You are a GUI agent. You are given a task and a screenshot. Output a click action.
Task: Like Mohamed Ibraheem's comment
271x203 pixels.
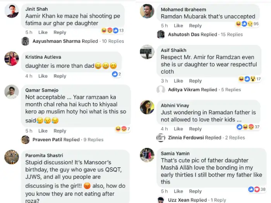178,26
